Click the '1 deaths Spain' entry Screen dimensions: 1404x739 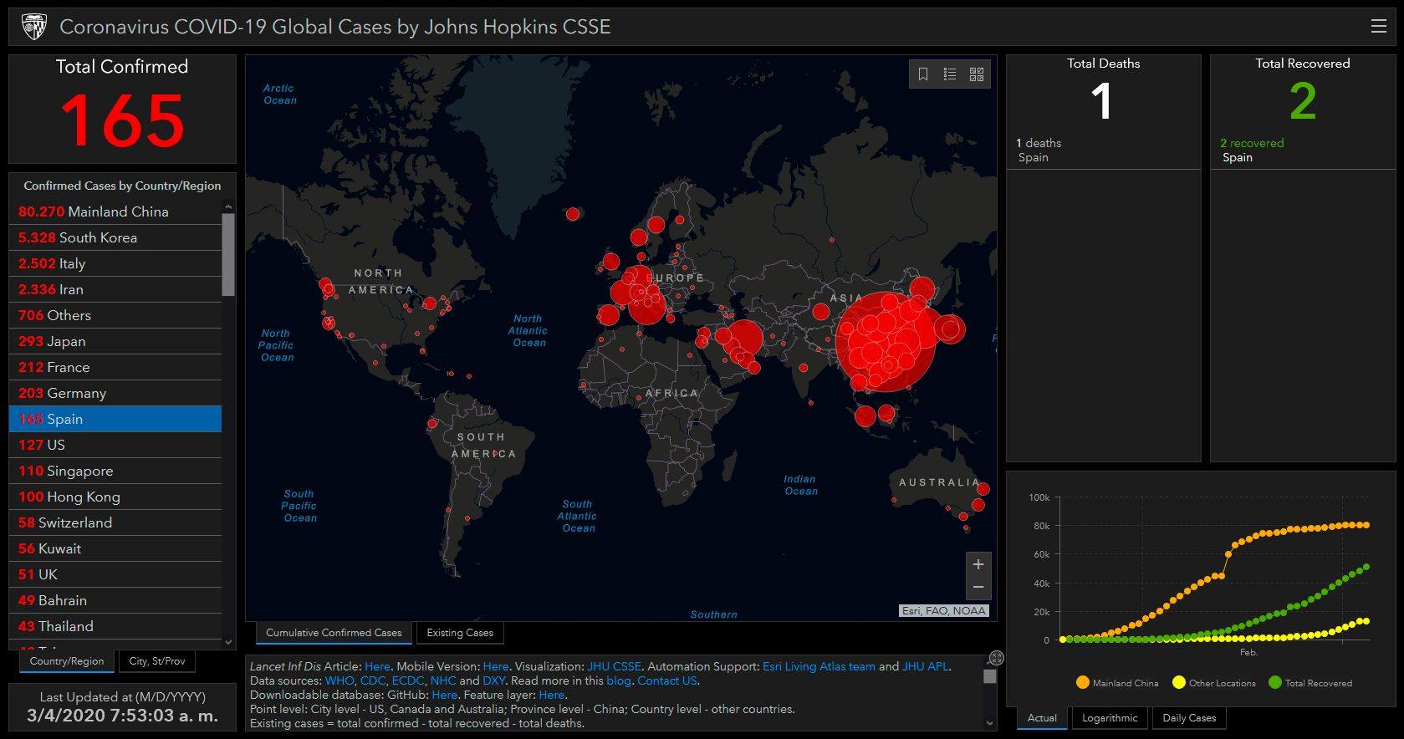[1103, 150]
